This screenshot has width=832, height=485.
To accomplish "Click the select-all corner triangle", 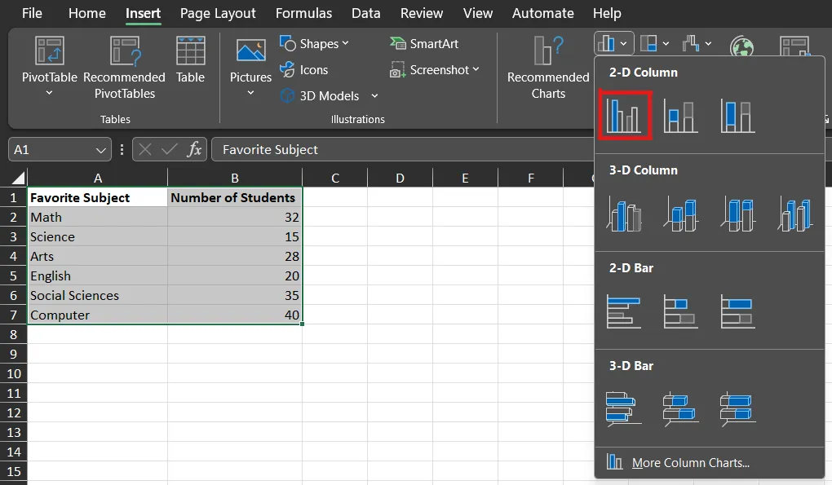I will (x=18, y=178).
